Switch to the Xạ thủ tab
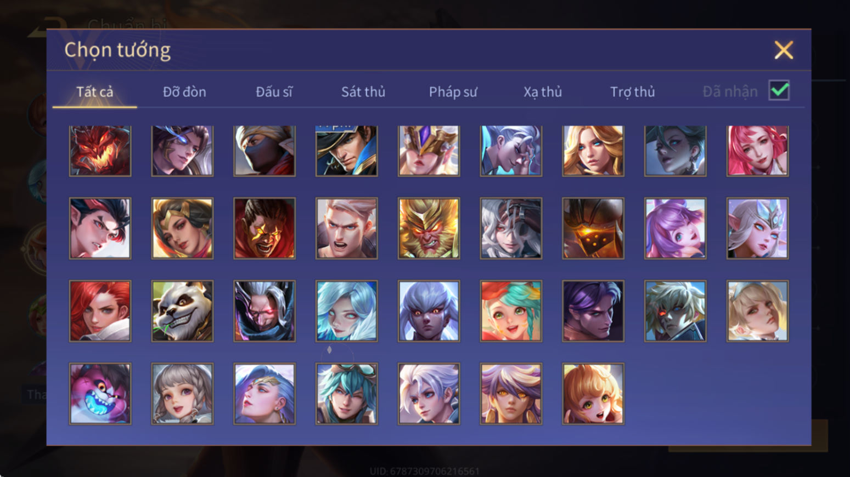Image resolution: width=850 pixels, height=477 pixels. tap(543, 91)
